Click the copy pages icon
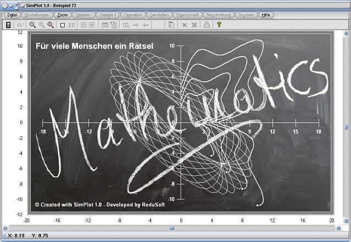The width and height of the screenshot is (351, 242). click(x=171, y=25)
